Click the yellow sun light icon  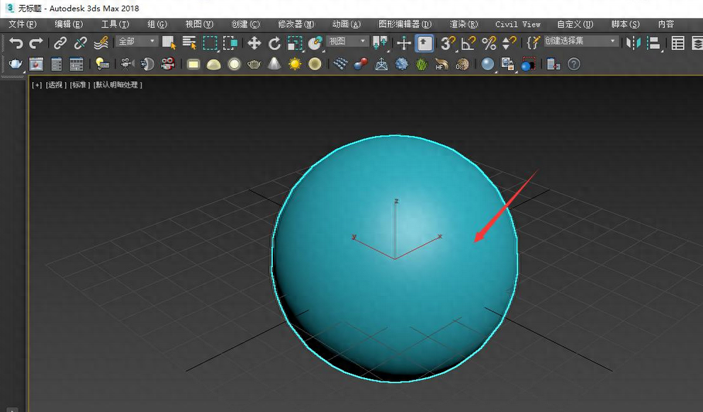[x=295, y=64]
